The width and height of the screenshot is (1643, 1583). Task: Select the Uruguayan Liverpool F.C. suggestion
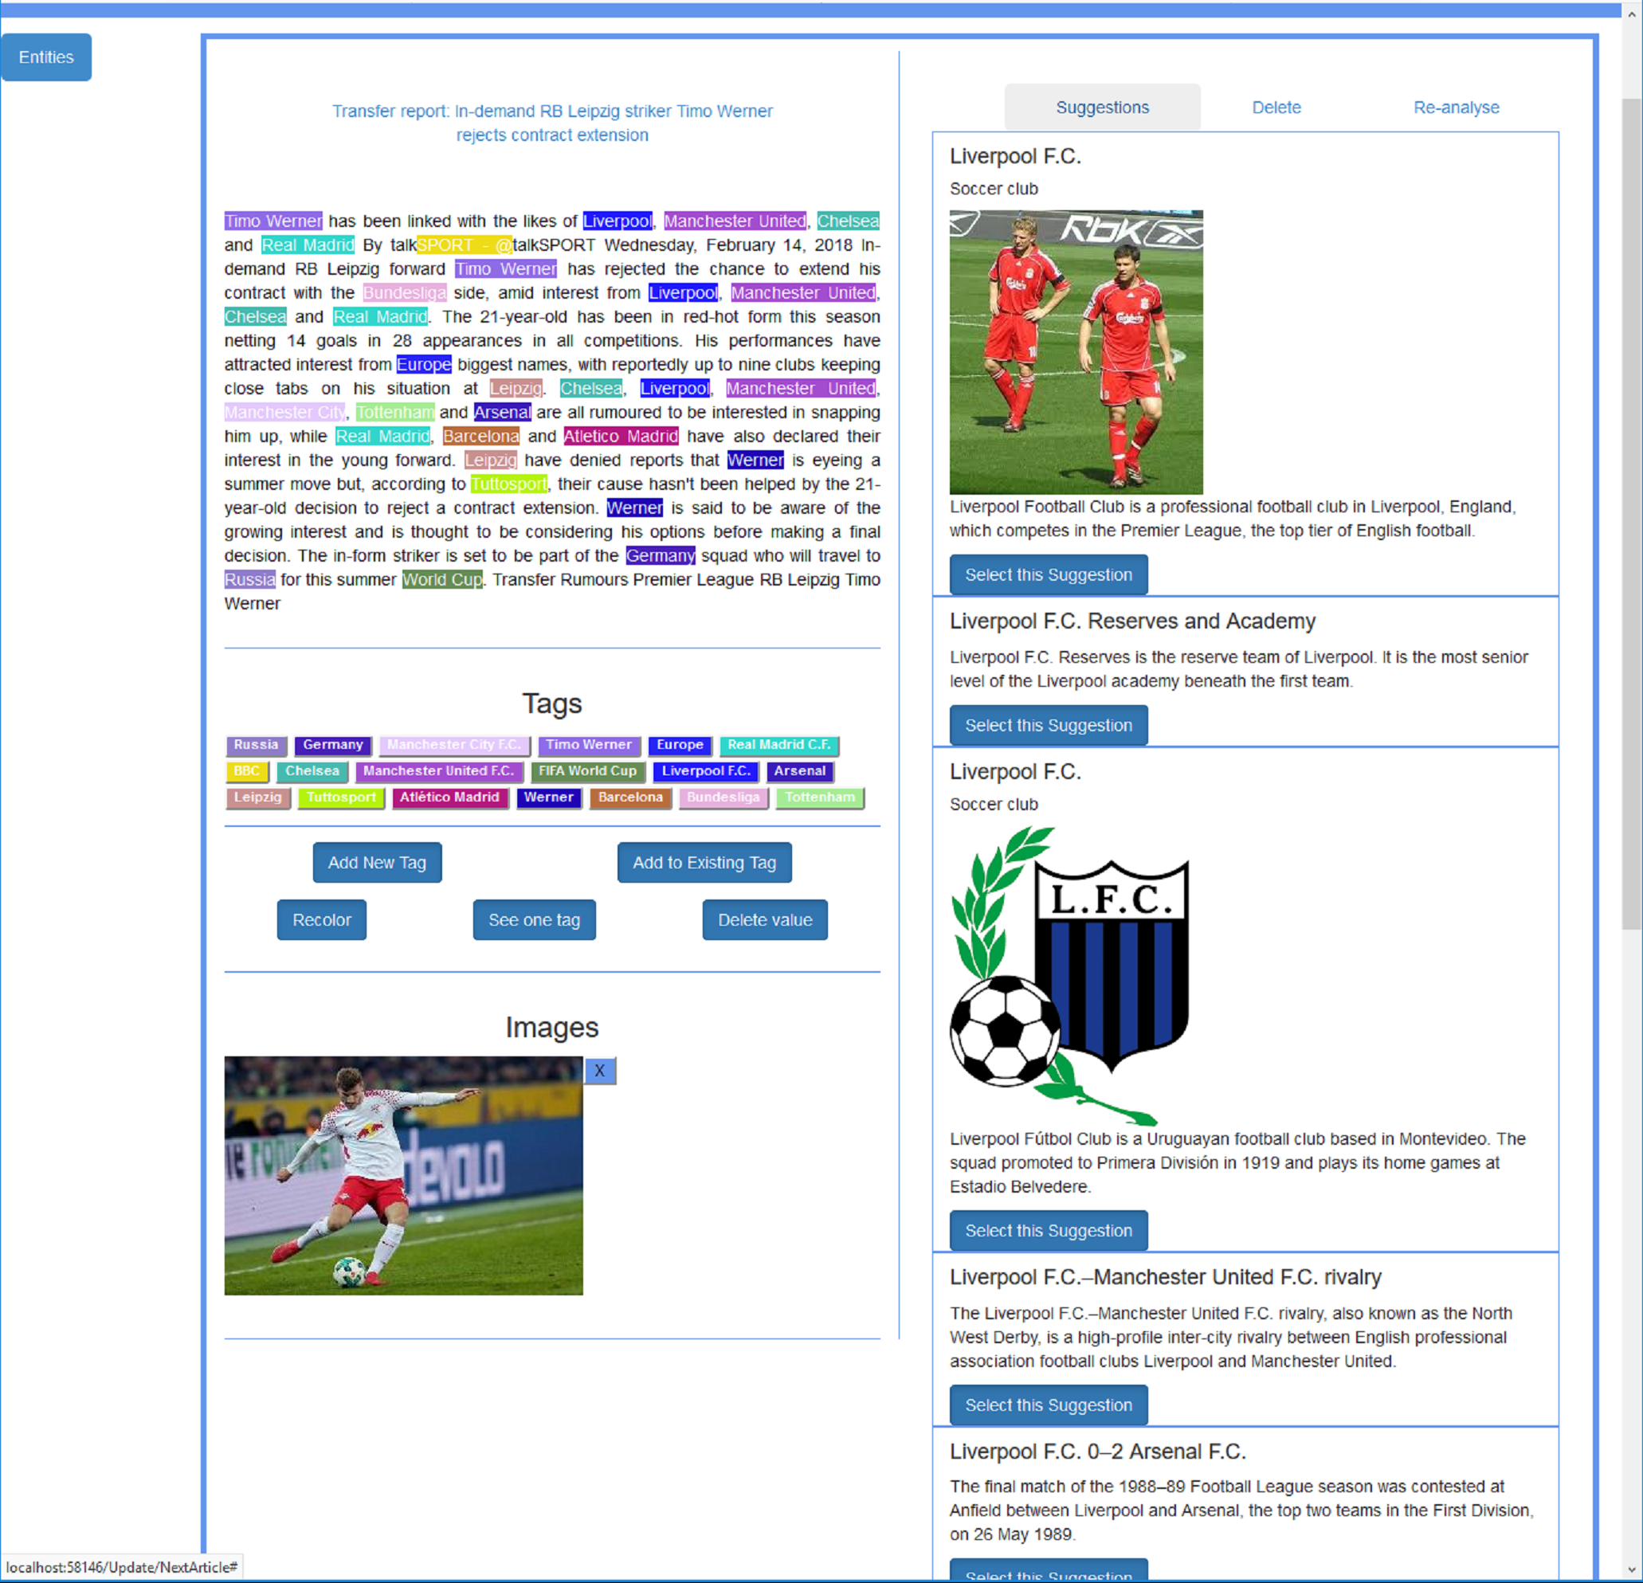click(1048, 1230)
